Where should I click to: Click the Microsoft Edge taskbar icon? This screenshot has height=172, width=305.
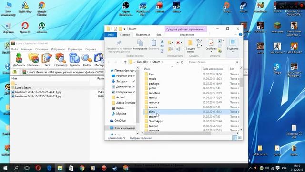(49, 168)
